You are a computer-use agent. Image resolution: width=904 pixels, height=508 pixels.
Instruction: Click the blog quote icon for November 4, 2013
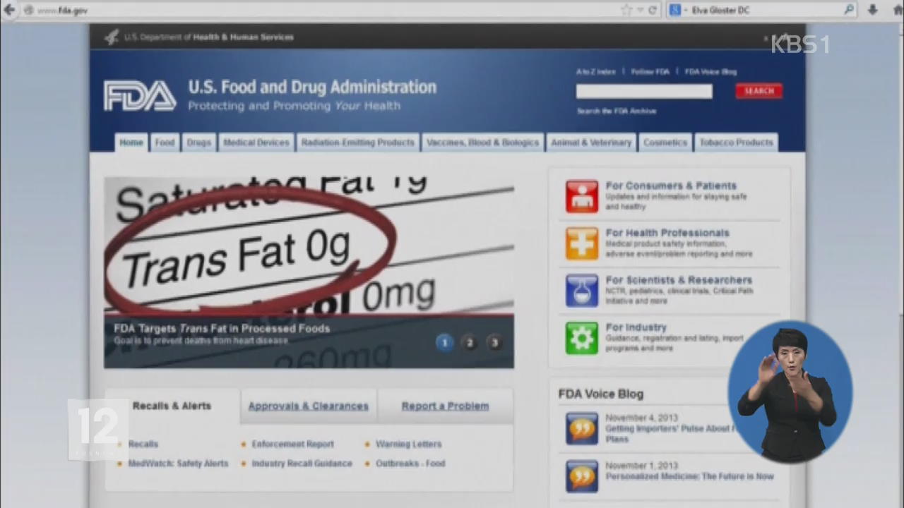click(582, 428)
